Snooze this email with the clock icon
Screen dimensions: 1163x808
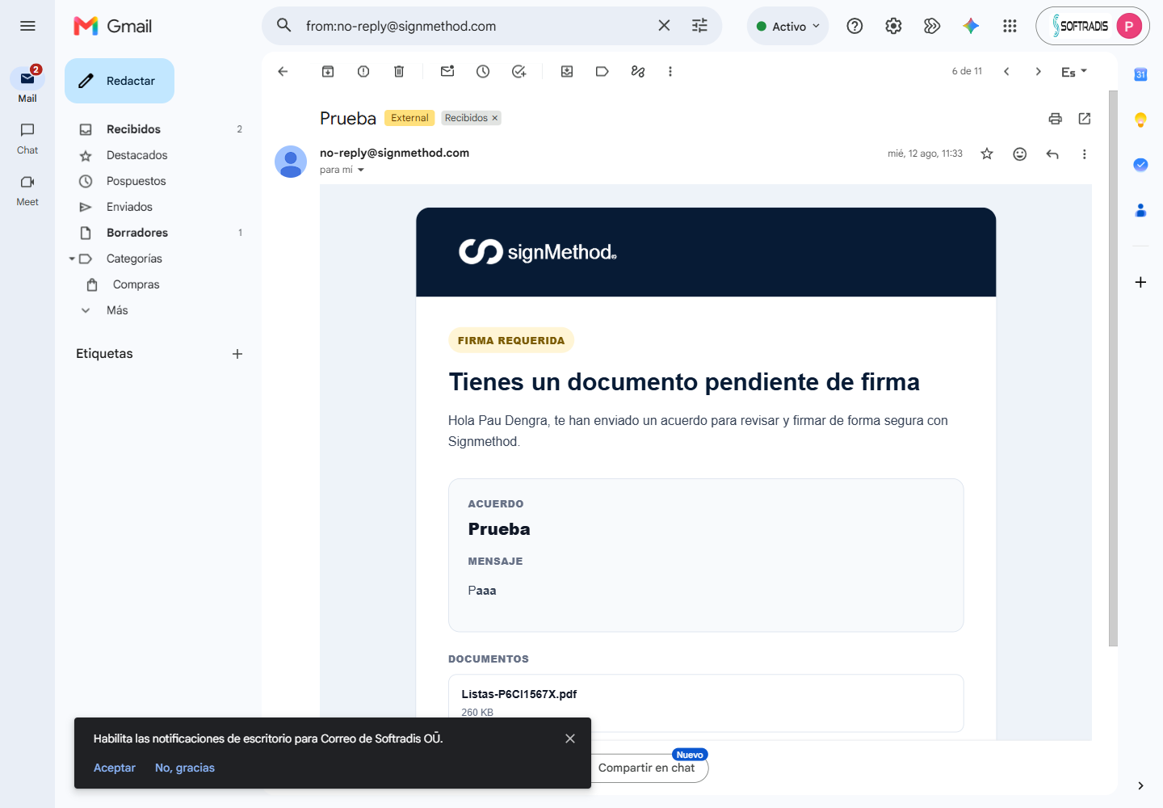483,71
